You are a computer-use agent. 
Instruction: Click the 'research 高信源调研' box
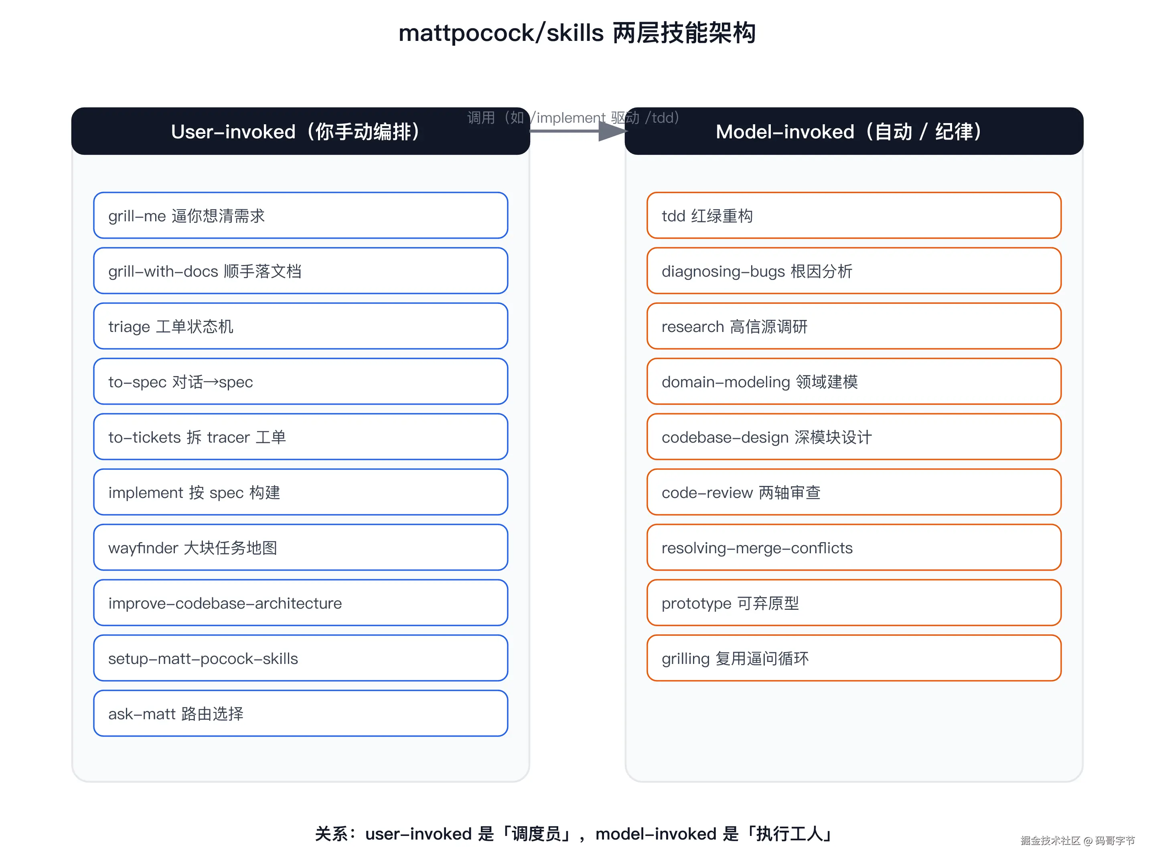(854, 326)
